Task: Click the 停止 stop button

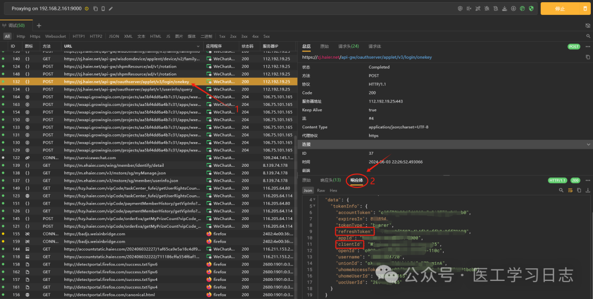Action: point(560,9)
